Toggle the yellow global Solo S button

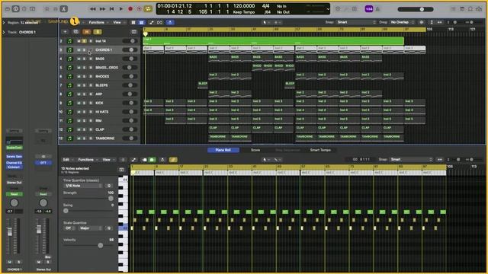click(x=98, y=32)
